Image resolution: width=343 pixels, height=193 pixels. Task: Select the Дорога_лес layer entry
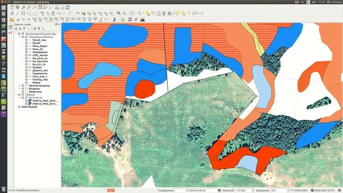[x=40, y=70]
